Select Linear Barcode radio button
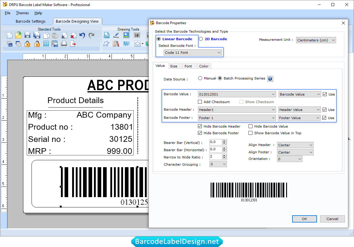This screenshot has width=354, height=247. click(159, 39)
